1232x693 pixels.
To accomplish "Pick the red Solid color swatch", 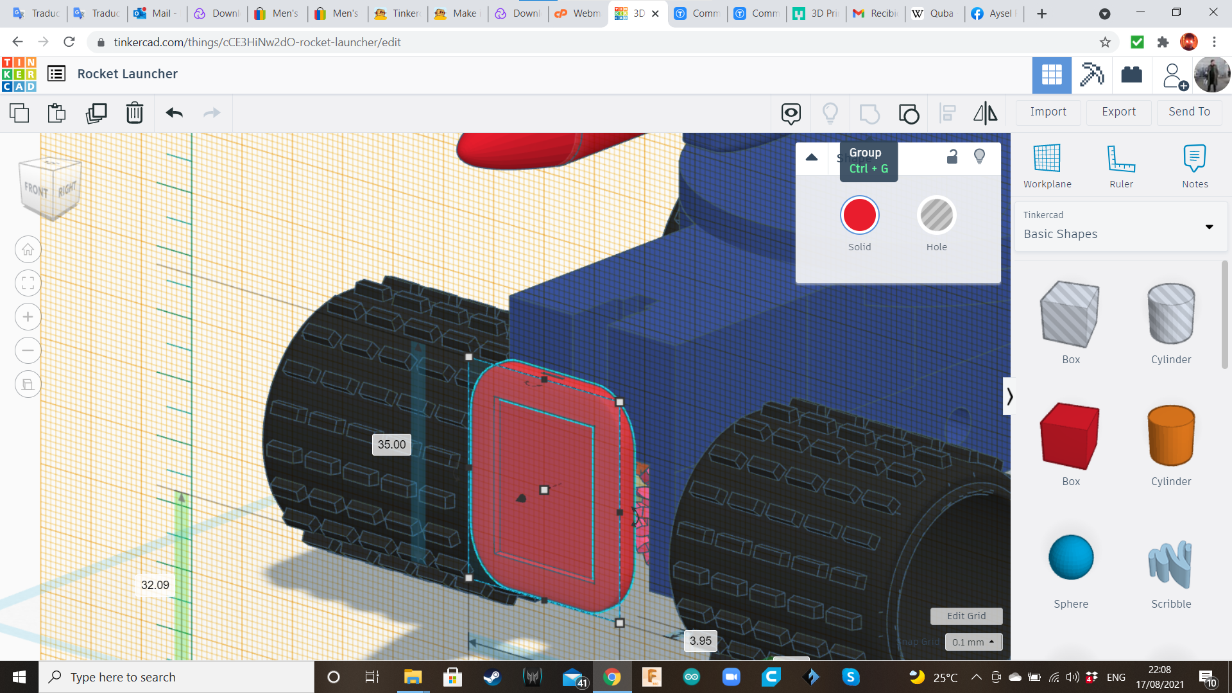I will [859, 216].
